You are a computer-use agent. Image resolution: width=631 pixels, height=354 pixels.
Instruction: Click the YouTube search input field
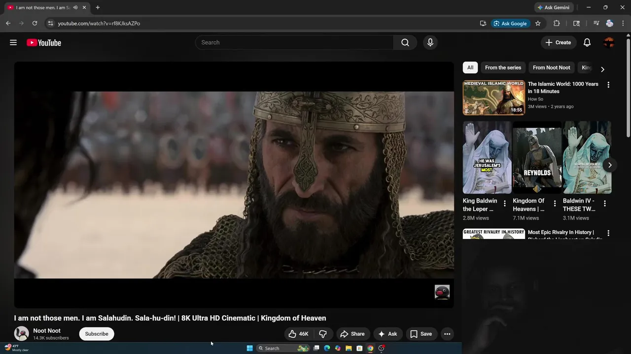pos(294,43)
